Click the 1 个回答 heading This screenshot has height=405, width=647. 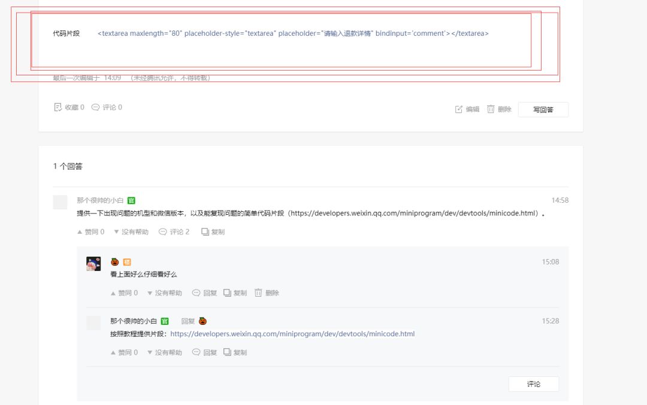point(68,166)
